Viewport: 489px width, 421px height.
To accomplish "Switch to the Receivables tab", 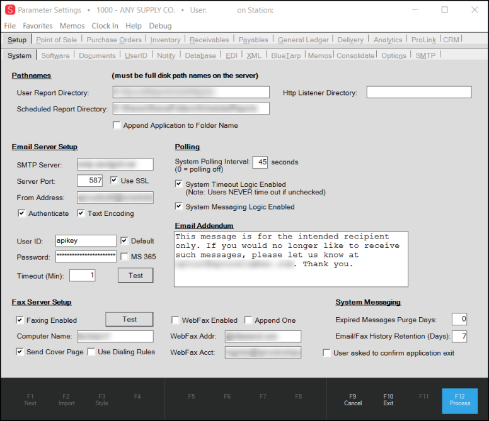I will coord(209,40).
